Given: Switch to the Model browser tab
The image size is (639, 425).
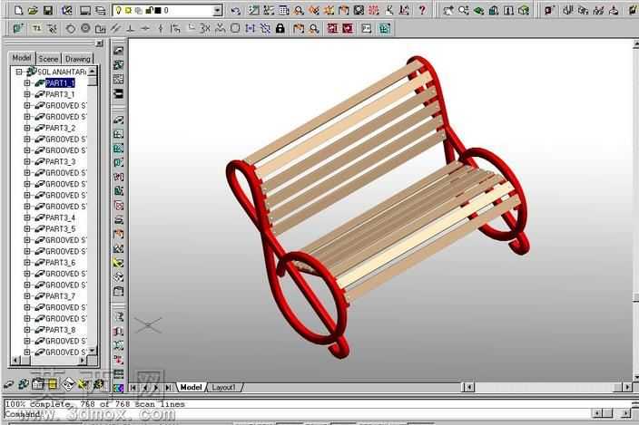Looking at the screenshot, I should (22, 58).
